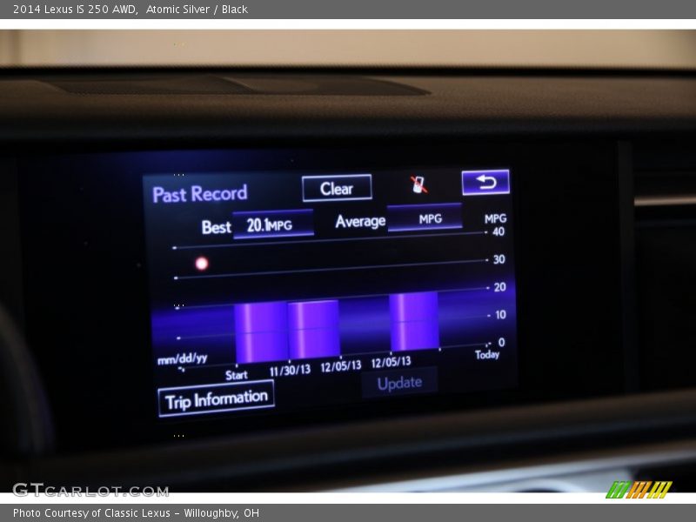
Task: Tap the Past Record screen title
Action: click(x=200, y=193)
